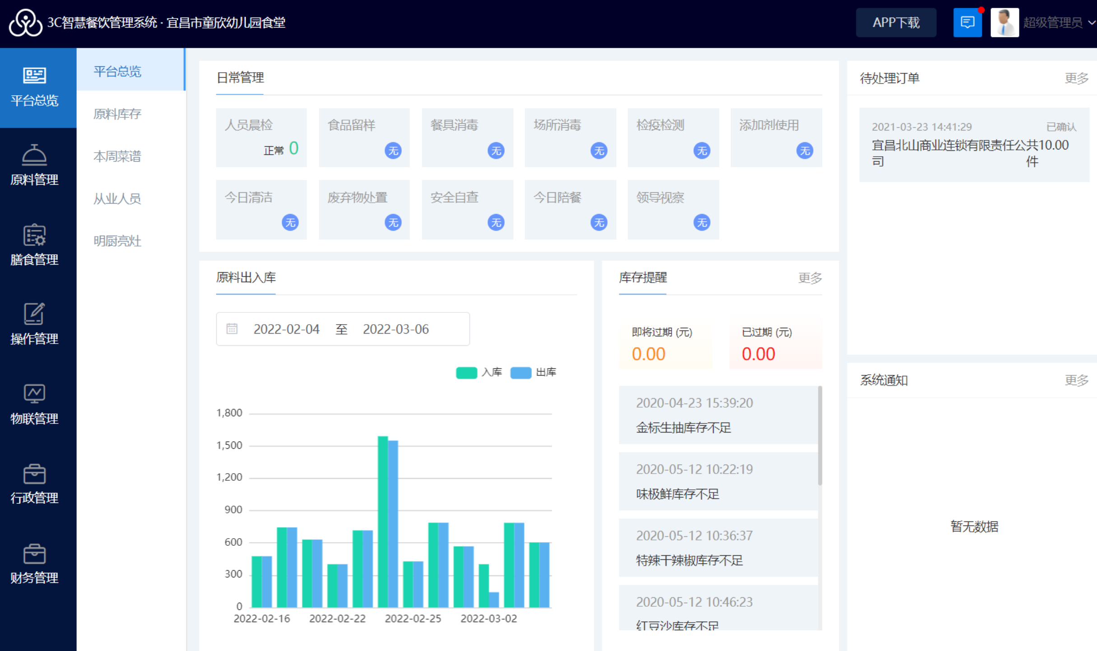
Task: Open the start date 2022-02-04 picker
Action: pos(286,329)
